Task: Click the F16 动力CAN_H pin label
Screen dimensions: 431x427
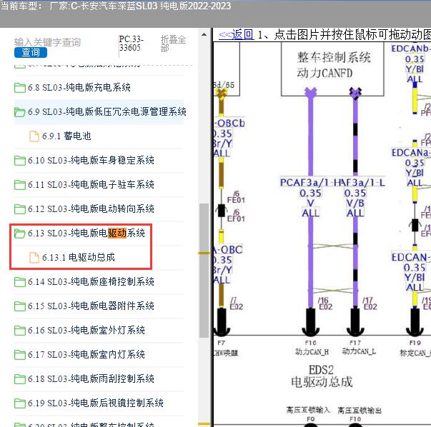Action: pyautogui.click(x=312, y=347)
